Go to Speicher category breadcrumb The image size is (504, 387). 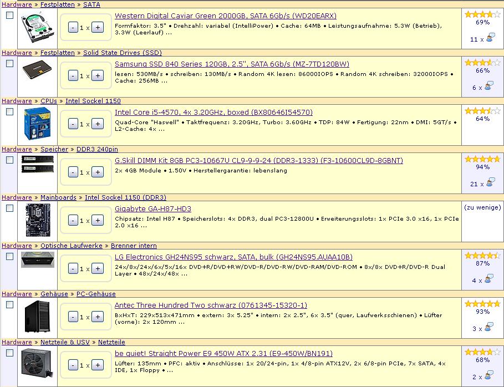pos(54,149)
